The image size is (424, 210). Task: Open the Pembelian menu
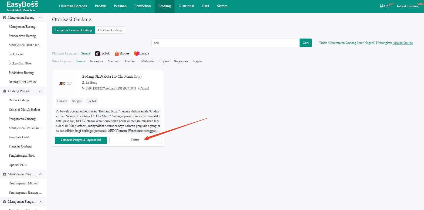pyautogui.click(x=143, y=6)
